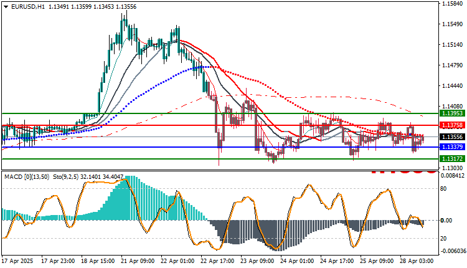This screenshot has width=467, height=268.
Task: Click the Sto(9,2,5) indicator label
Action: pyautogui.click(x=66, y=177)
